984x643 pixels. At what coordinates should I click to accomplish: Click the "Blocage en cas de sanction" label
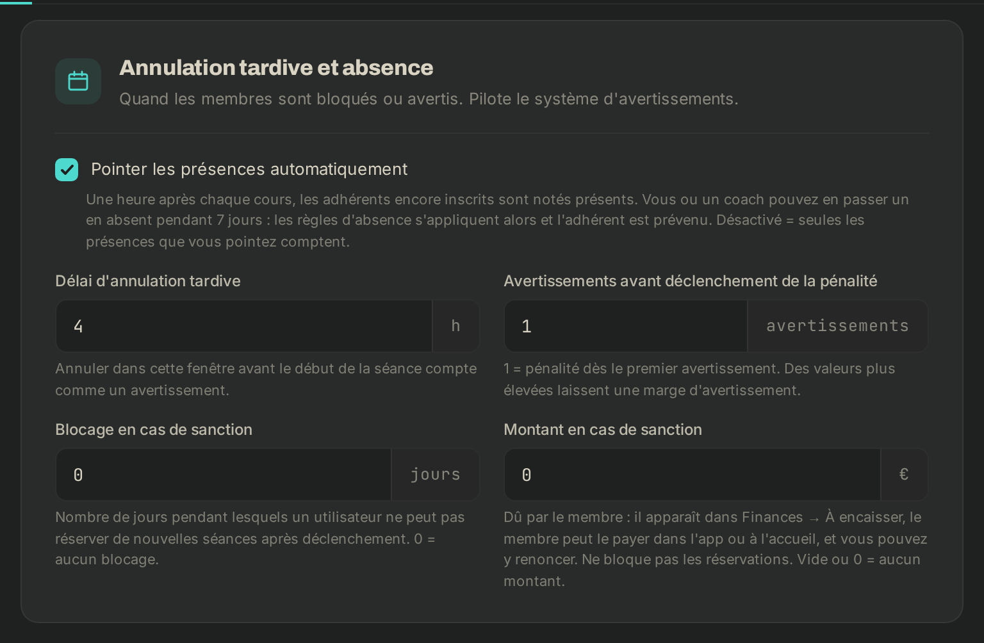point(154,430)
